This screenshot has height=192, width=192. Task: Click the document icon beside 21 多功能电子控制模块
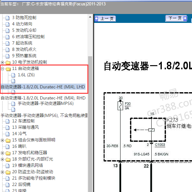pos(8,179)
